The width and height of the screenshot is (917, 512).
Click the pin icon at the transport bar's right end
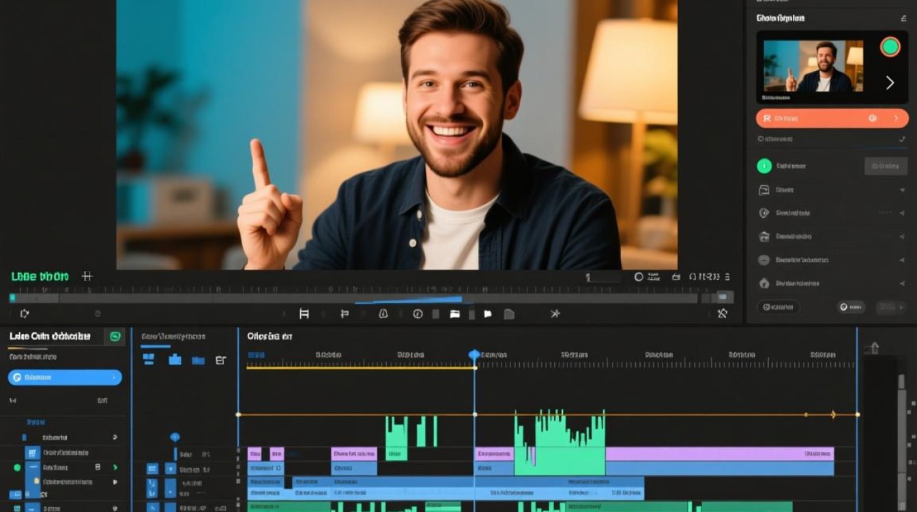[x=723, y=313]
